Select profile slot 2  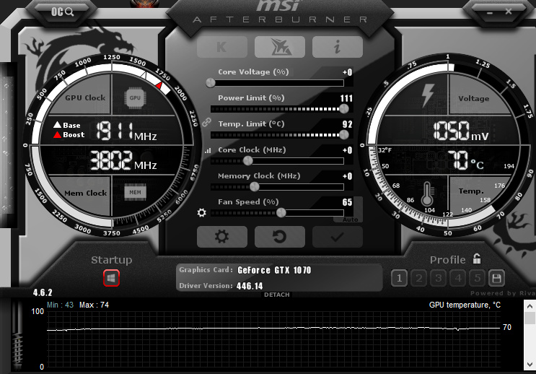click(x=418, y=278)
